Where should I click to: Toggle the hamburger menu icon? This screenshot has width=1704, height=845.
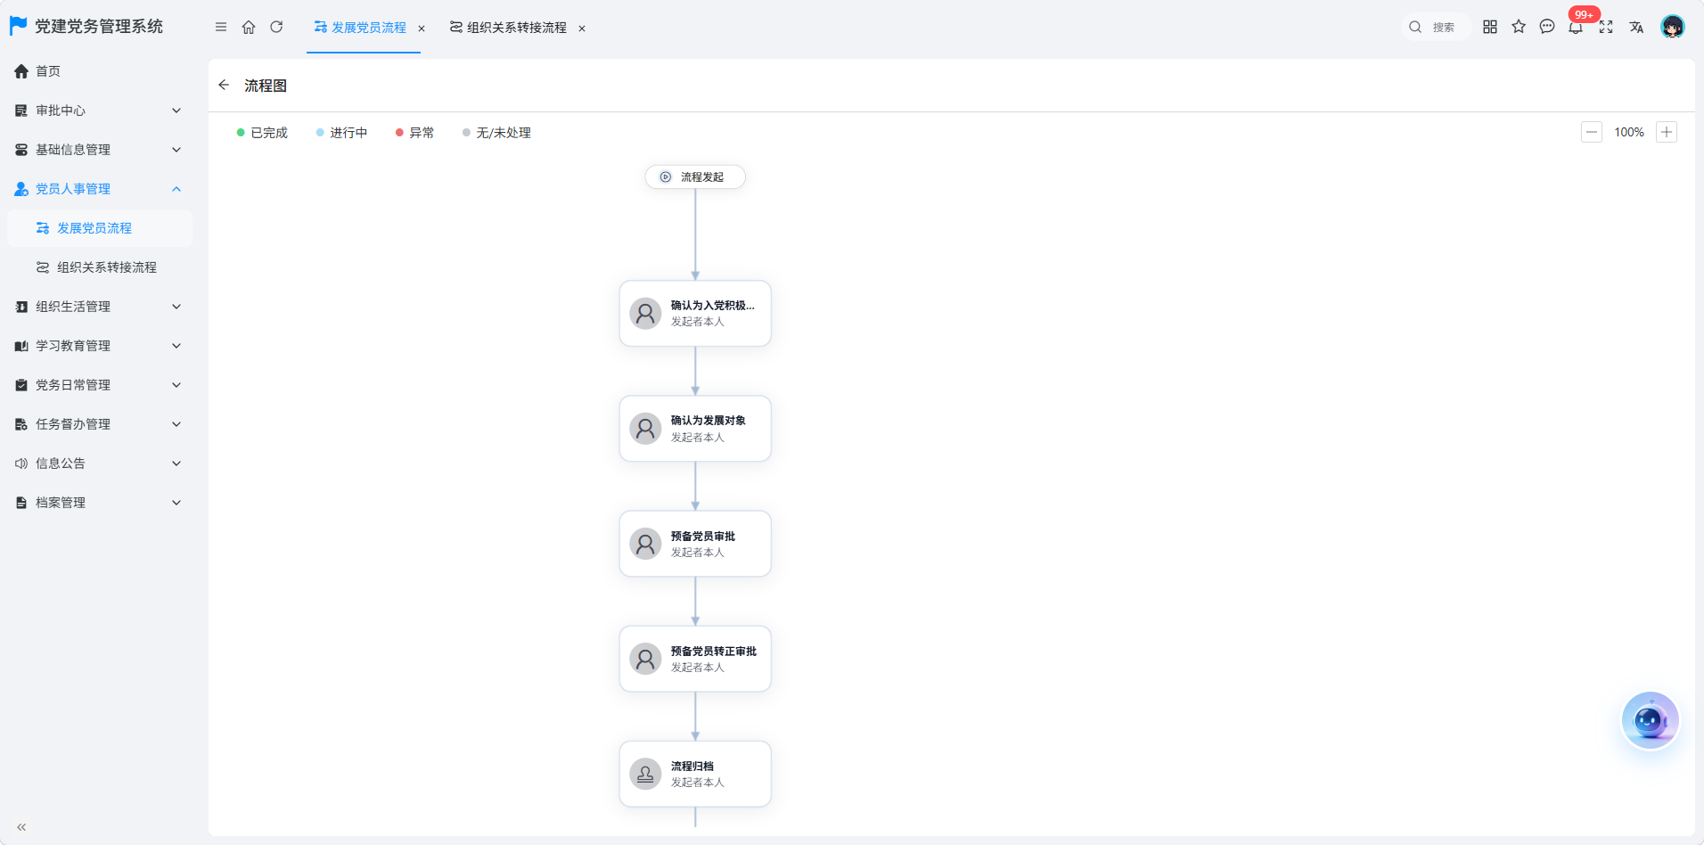pyautogui.click(x=221, y=27)
